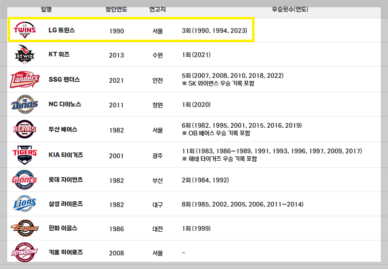This screenshot has width=388, height=269.
Task: Click the hometown '대구' cell
Action: 158,205
